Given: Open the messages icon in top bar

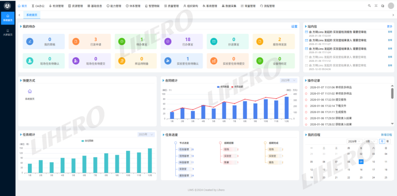Looking at the screenshot, I should click(383, 6).
